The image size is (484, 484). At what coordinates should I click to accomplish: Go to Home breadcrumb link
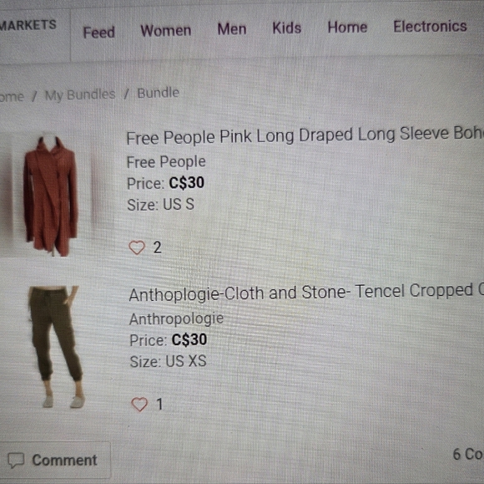(x=12, y=97)
